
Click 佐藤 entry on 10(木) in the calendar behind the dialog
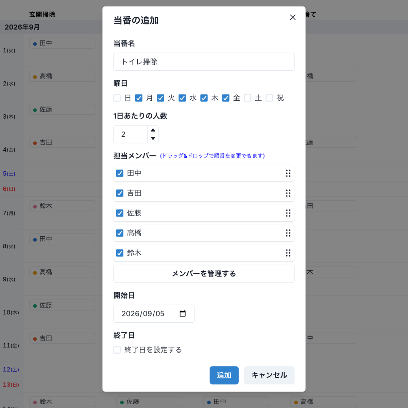point(63,305)
